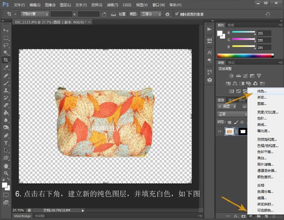Viewport: 284px width, 220px height.
Task: Select the Zoom tool
Action: 6,173
